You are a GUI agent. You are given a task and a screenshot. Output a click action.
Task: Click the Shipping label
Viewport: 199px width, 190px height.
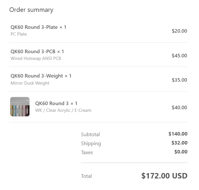point(91,144)
